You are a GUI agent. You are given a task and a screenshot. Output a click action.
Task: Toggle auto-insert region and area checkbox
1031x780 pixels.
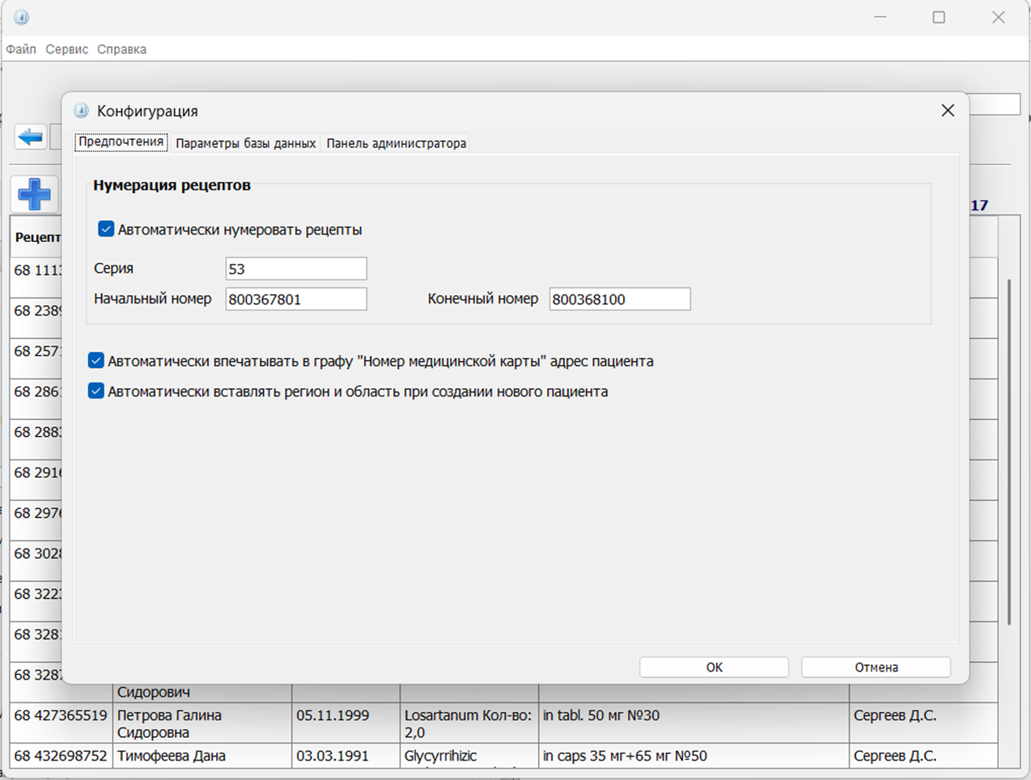click(x=96, y=392)
